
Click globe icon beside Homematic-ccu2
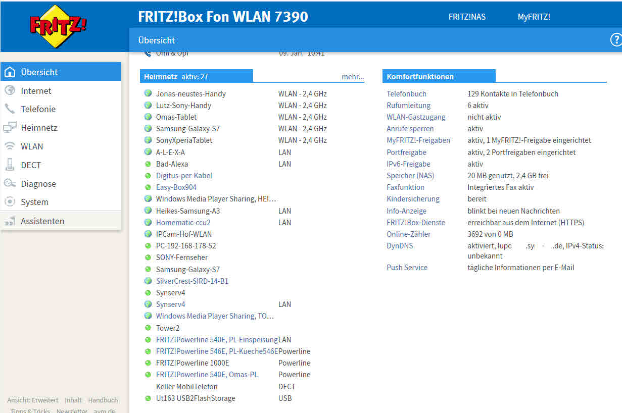[x=148, y=222]
